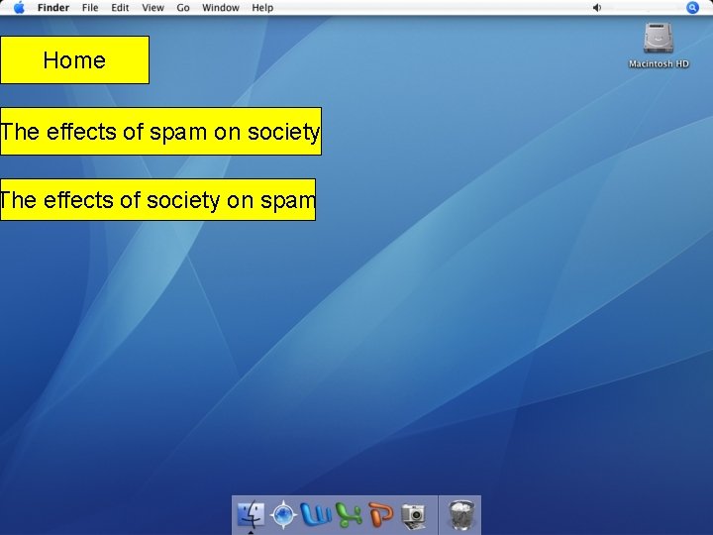The height and width of the screenshot is (535, 713).
Task: Click the volume speaker icon in the menu bar
Action: 597,8
